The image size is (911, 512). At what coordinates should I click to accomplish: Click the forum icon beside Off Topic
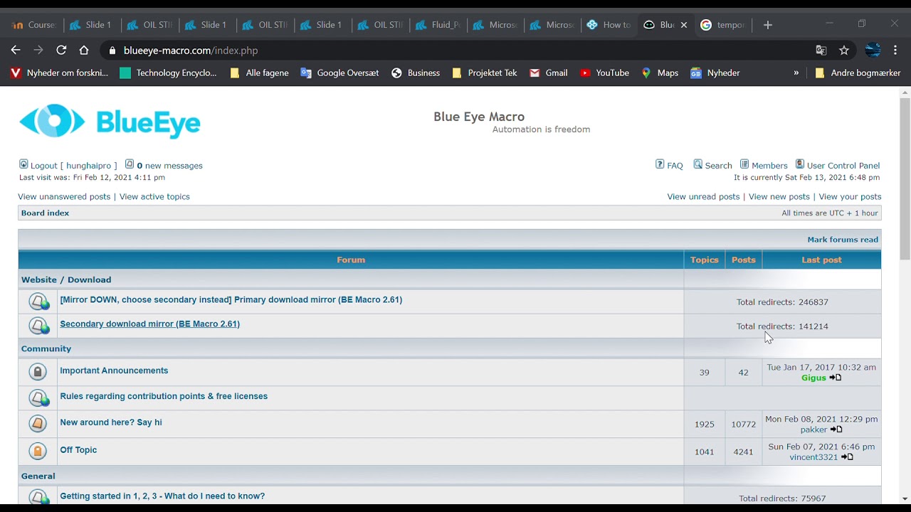(38, 451)
